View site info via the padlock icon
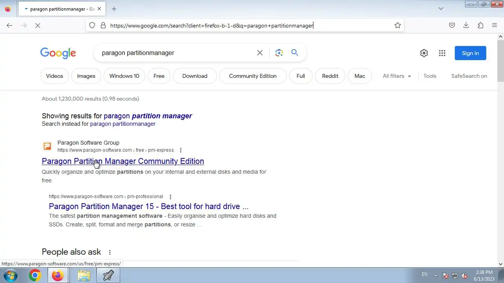 coord(103,25)
